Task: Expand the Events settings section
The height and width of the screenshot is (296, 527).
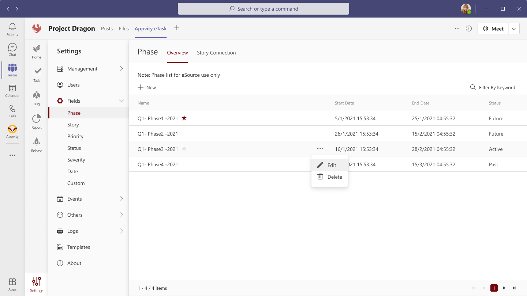Action: pos(122,199)
